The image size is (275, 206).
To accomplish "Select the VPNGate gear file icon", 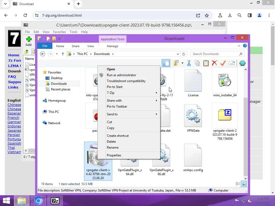I will pos(193,116).
